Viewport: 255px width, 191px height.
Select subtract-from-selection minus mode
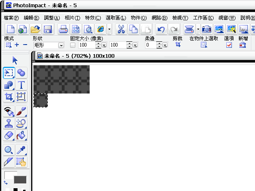pyautogui.click(x=25, y=45)
